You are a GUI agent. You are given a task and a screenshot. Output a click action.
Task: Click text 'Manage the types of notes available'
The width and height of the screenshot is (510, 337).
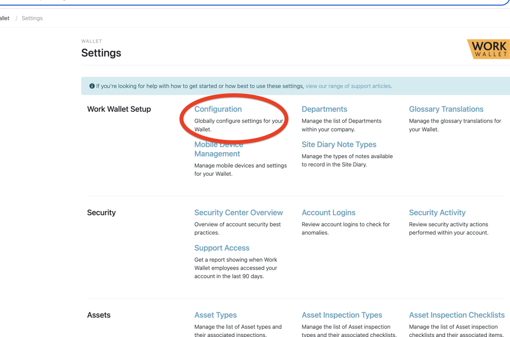click(x=347, y=156)
